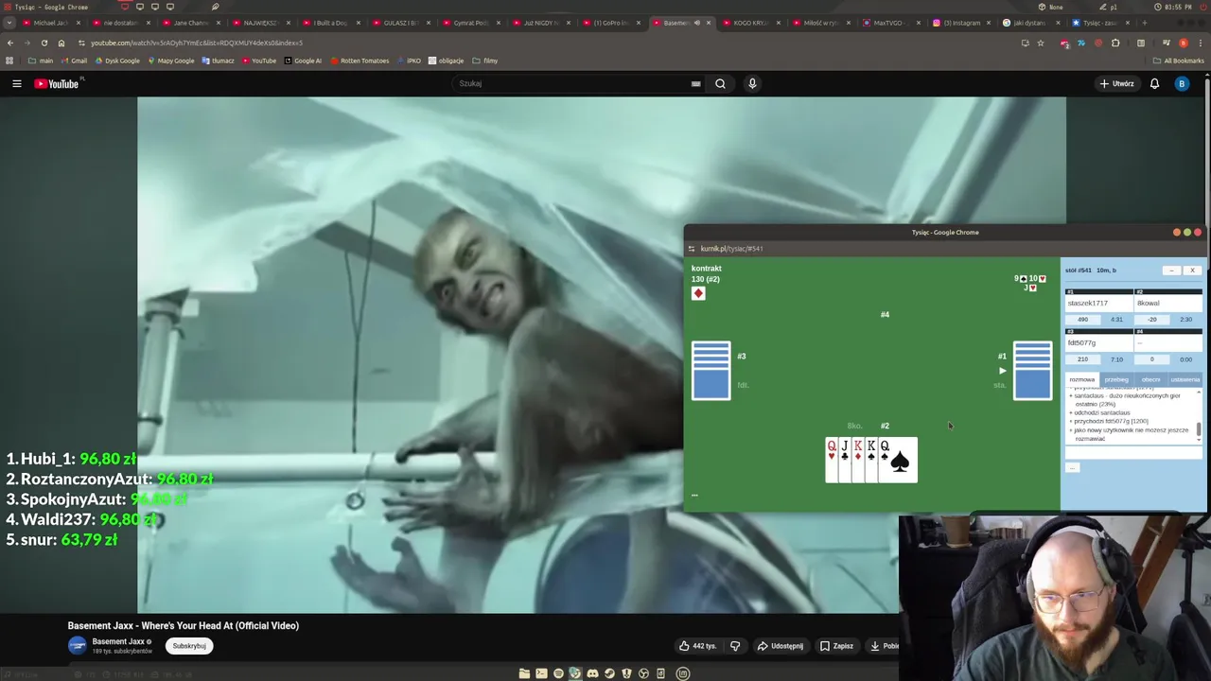Play the Queen of spades card

(x=899, y=460)
